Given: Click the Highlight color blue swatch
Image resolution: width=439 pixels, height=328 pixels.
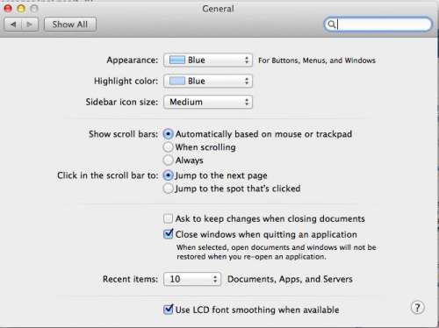Looking at the screenshot, I should (177, 81).
